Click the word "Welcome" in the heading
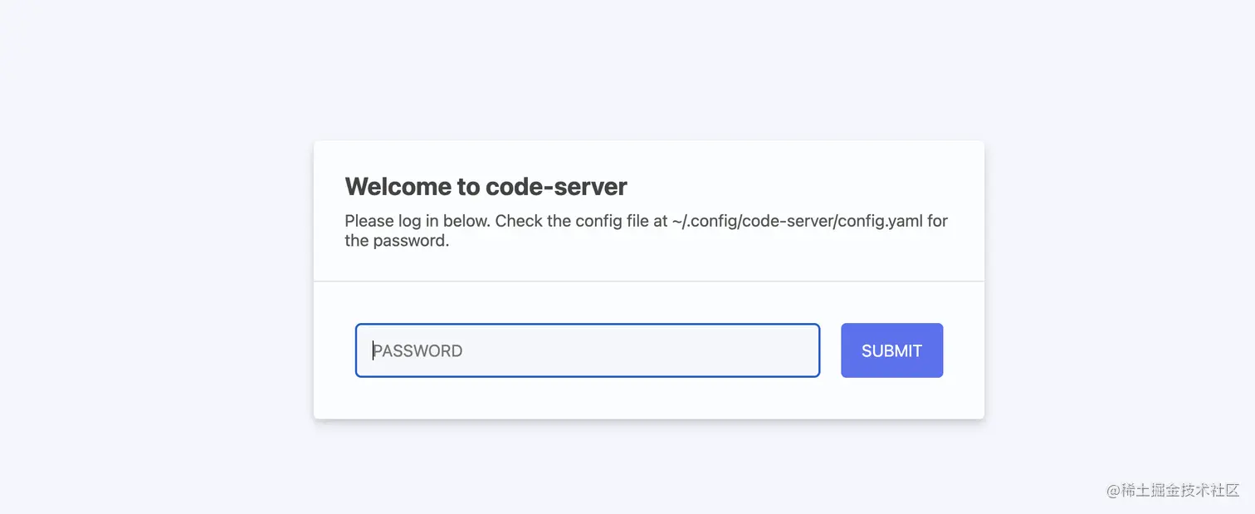 (398, 187)
